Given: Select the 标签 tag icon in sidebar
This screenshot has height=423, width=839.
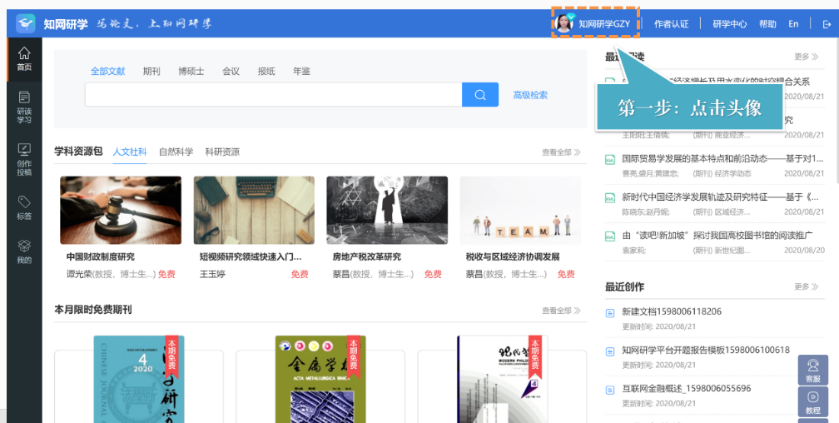Looking at the screenshot, I should click(24, 207).
